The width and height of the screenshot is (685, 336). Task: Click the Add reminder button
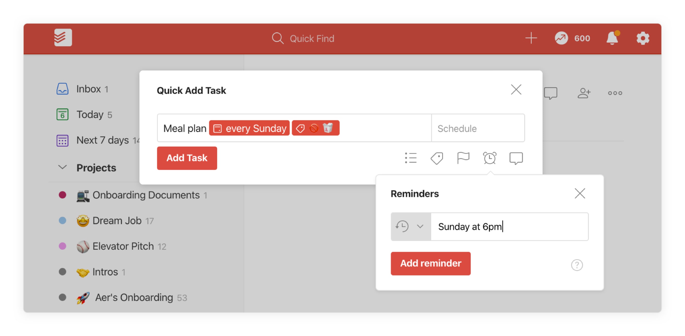(x=430, y=264)
